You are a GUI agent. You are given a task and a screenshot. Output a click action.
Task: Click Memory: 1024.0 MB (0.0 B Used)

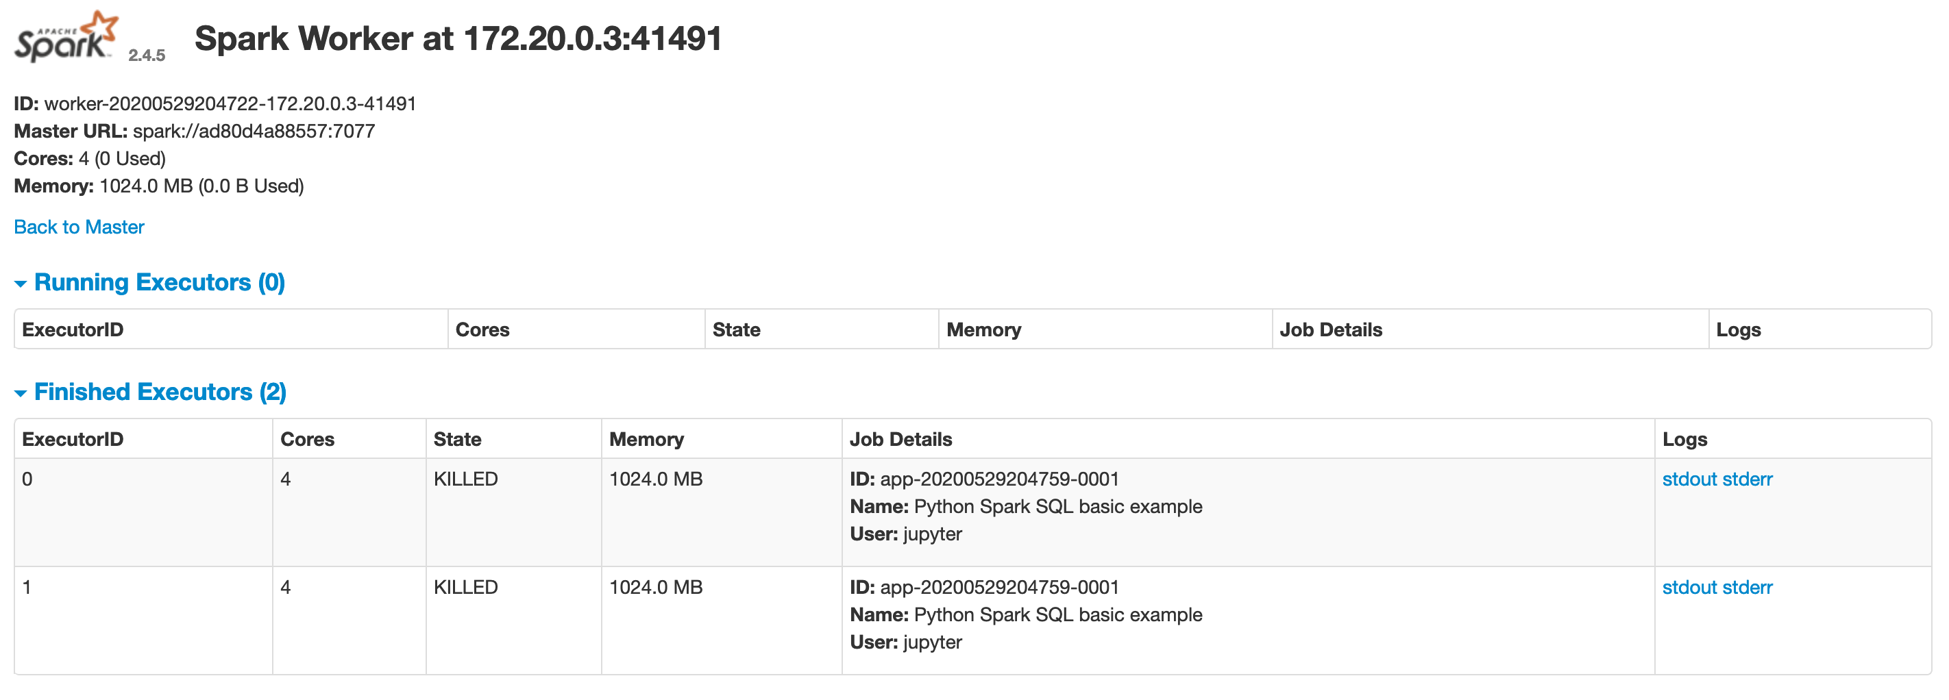coord(159,186)
